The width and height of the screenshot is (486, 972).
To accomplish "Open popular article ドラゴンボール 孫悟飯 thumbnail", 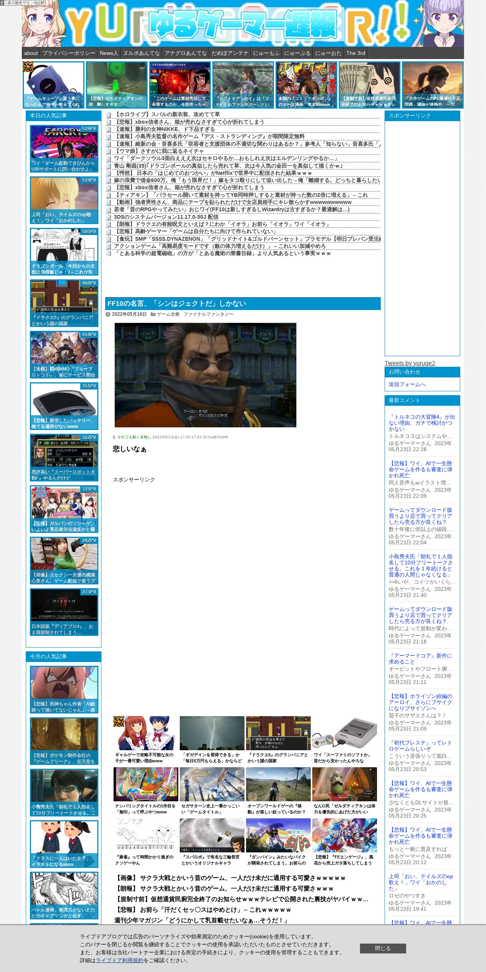I will pyautogui.click(x=64, y=251).
